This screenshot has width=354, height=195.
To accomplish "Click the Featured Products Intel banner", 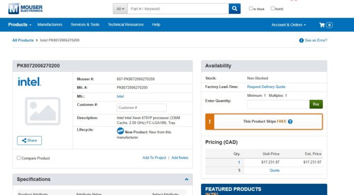I will [264, 189].
